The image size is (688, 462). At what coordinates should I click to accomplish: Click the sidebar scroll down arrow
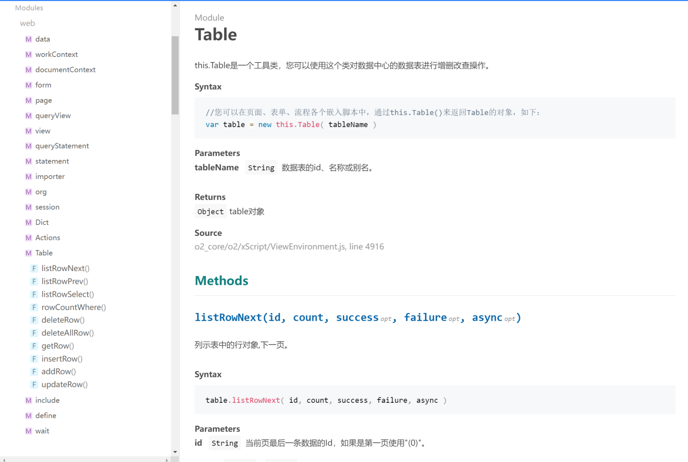(x=175, y=452)
